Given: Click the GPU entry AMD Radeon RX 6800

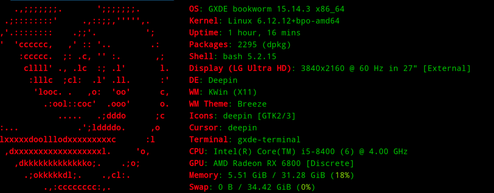Looking at the screenshot, I should point(257,164).
